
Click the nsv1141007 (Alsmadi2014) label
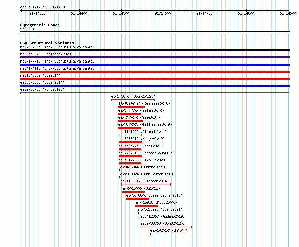coord(142,132)
